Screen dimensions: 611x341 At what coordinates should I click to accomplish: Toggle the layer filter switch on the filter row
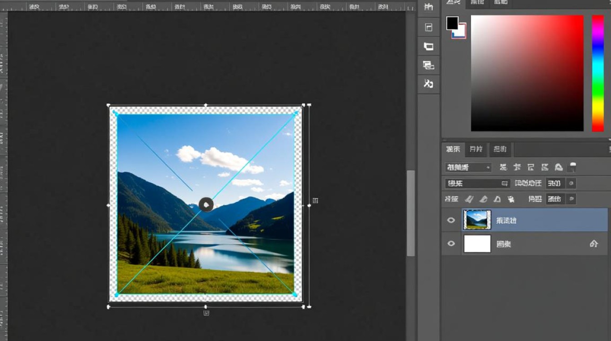click(573, 167)
